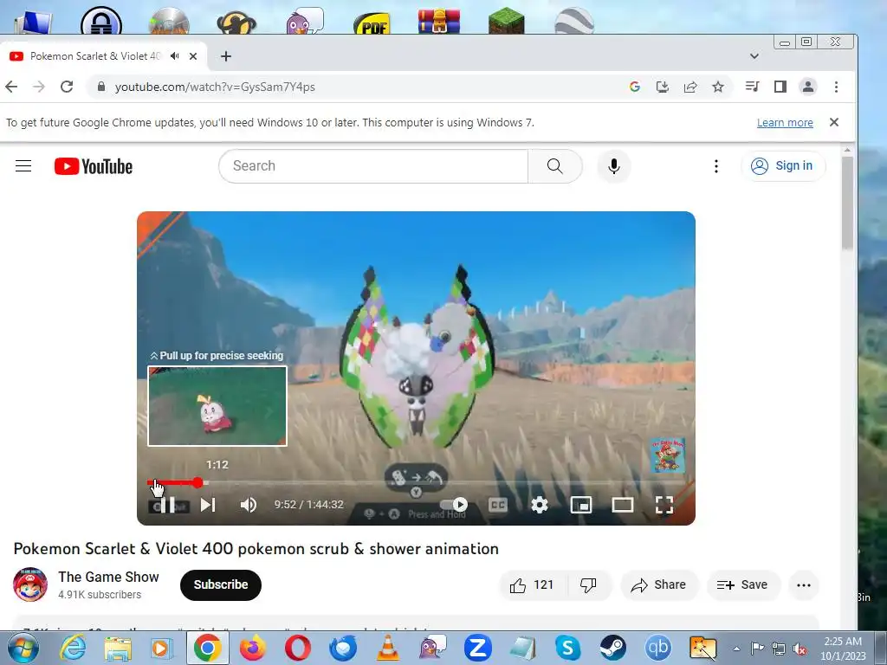Screen dimensions: 887x665
Task: Toggle closed captions in player
Action: [x=498, y=505]
